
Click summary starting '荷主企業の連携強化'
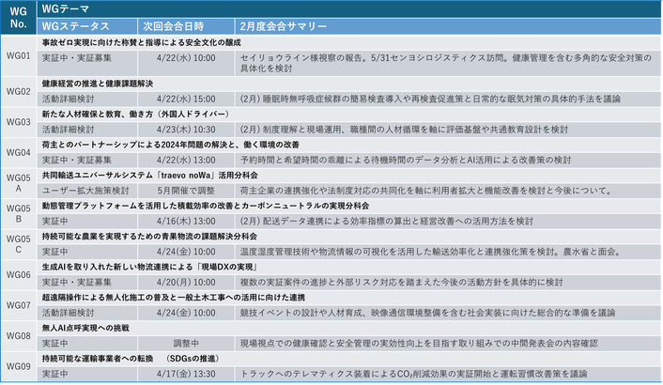click(x=426, y=191)
